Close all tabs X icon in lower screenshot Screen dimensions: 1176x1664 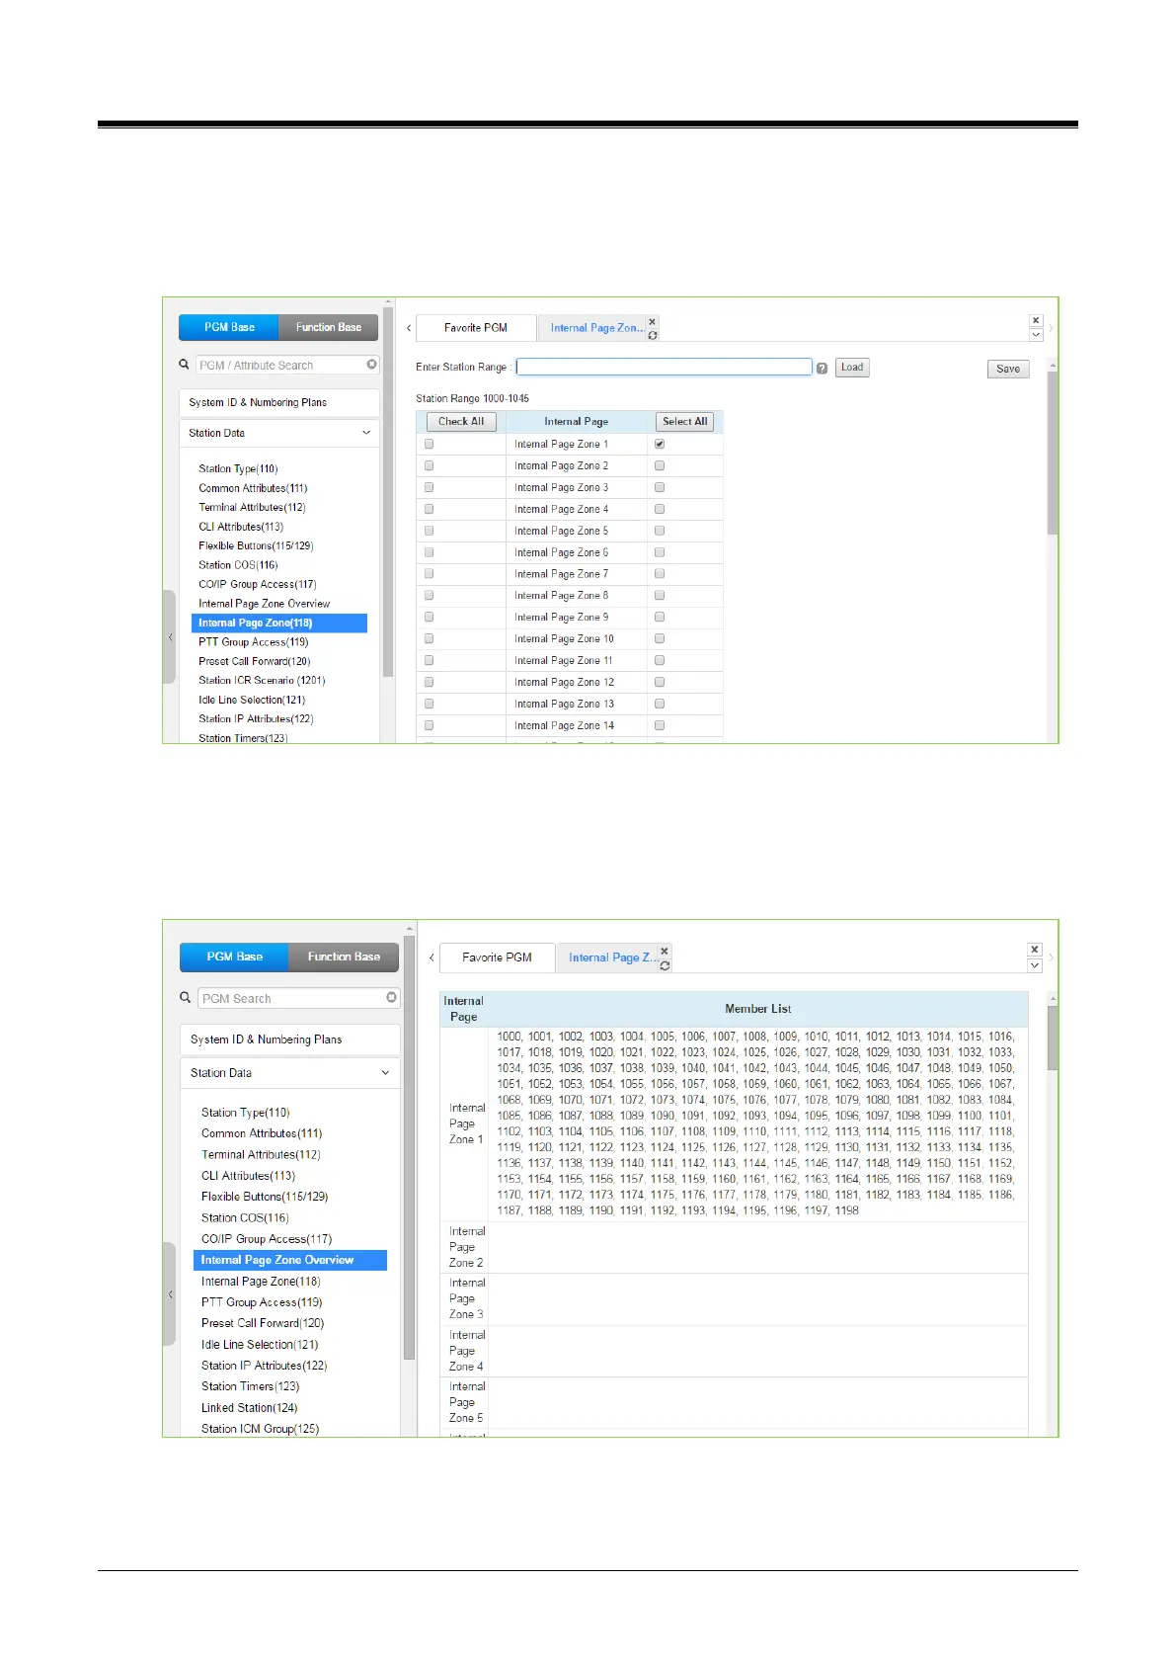click(1035, 950)
